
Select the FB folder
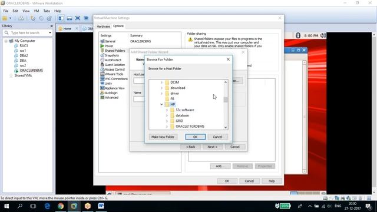click(x=172, y=99)
